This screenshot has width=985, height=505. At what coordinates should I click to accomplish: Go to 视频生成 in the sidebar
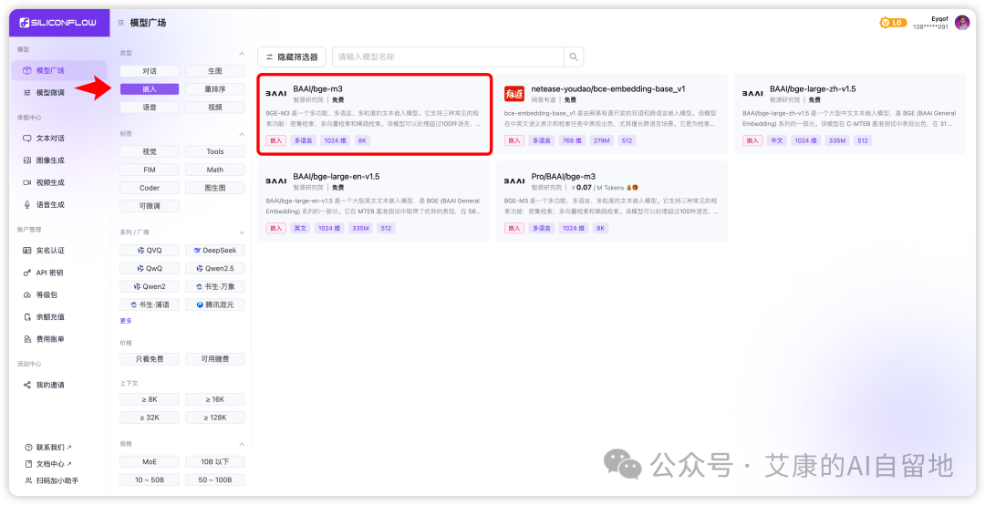(x=59, y=182)
